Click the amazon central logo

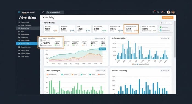28,13
